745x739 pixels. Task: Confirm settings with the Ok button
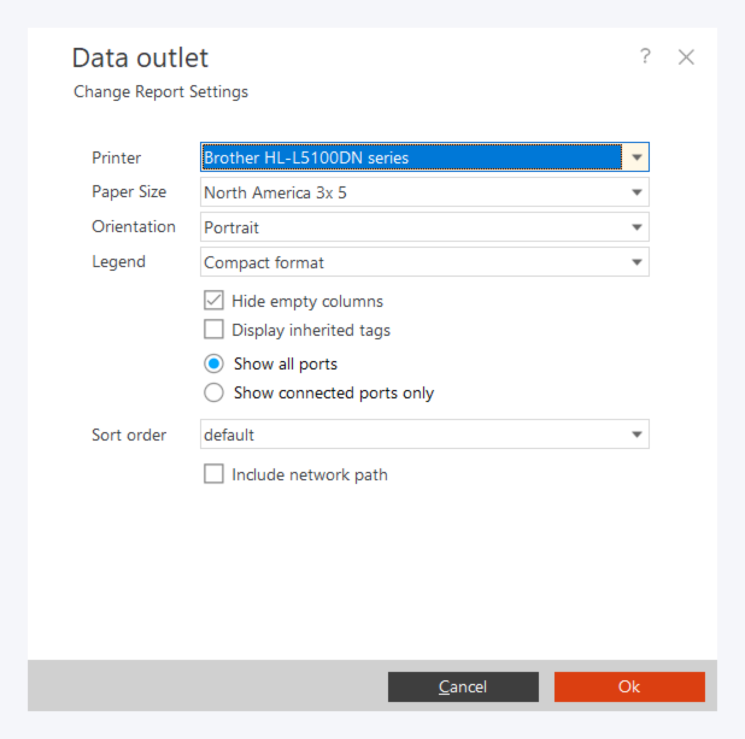point(629,687)
